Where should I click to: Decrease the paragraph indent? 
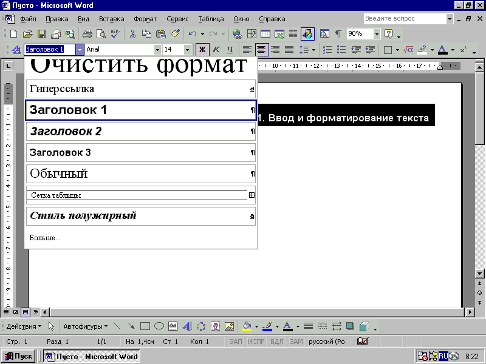(x=356, y=50)
